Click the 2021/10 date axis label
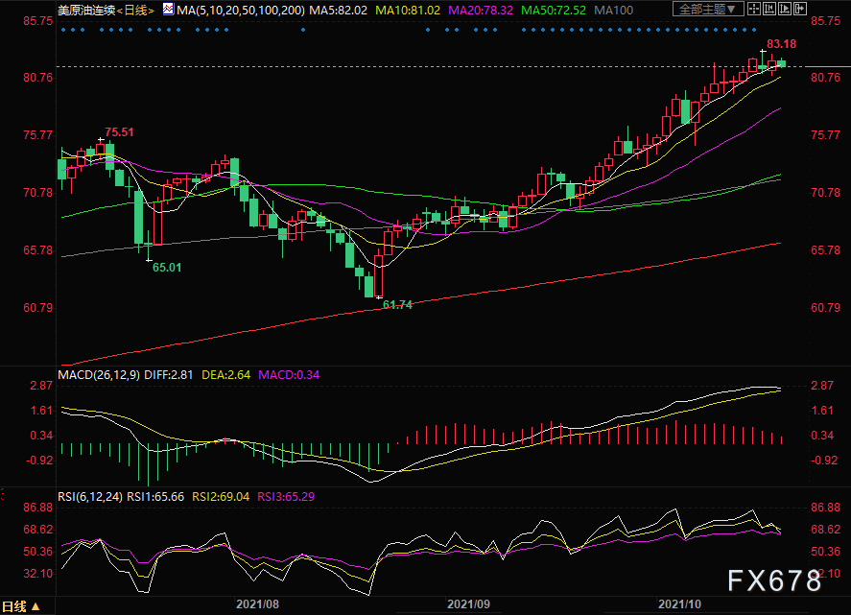The image size is (851, 615). (679, 604)
